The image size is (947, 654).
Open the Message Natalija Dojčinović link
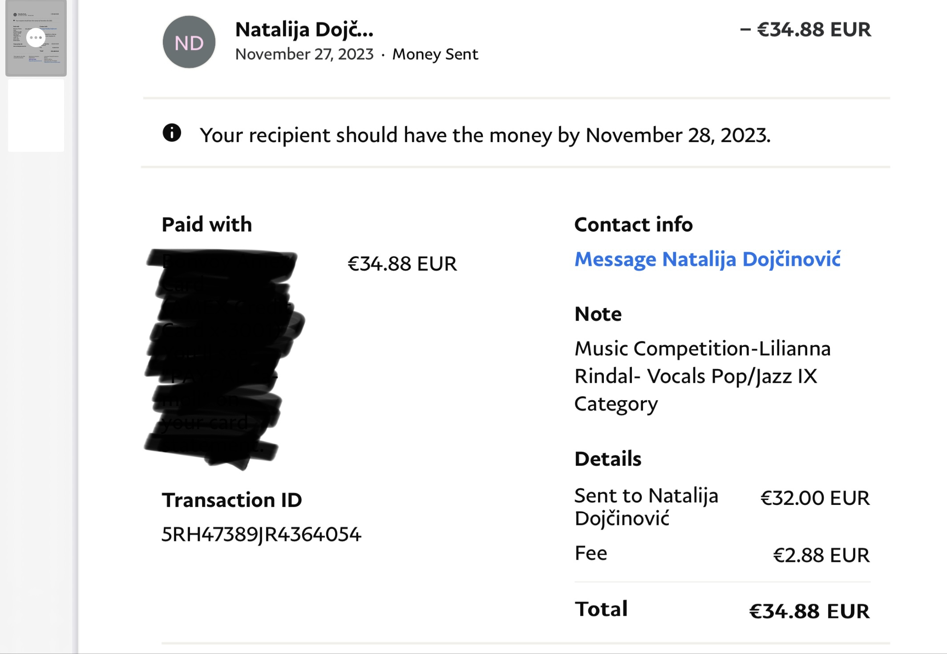[708, 259]
